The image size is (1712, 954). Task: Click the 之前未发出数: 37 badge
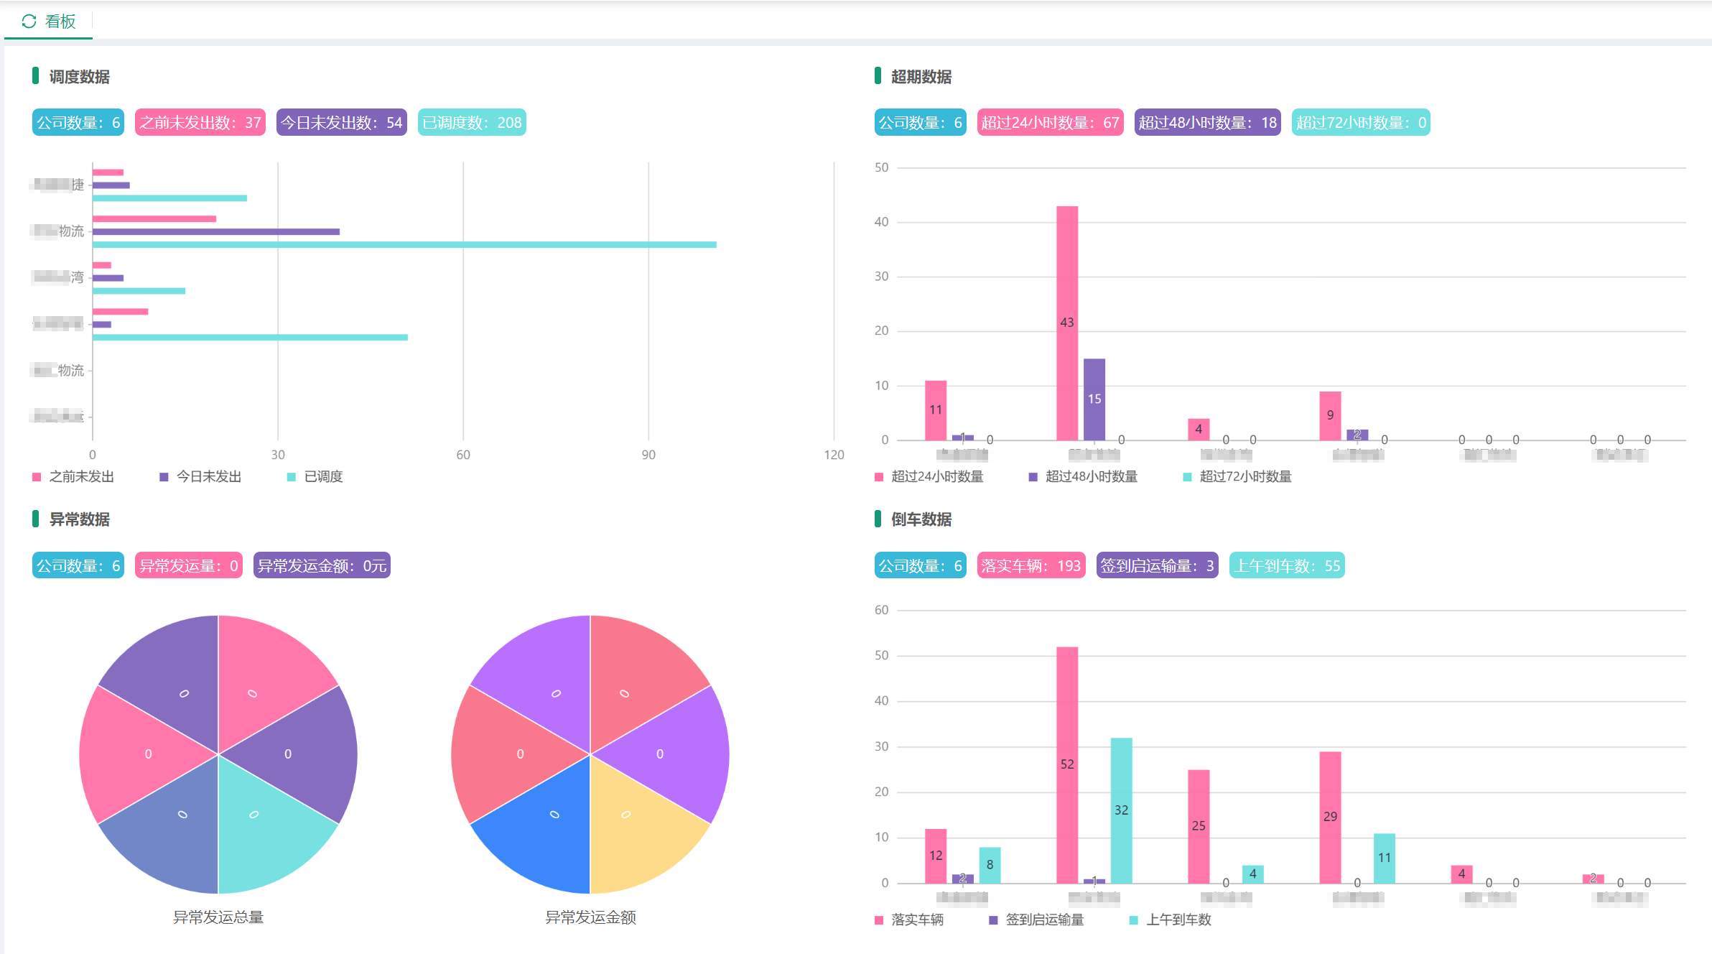[200, 123]
